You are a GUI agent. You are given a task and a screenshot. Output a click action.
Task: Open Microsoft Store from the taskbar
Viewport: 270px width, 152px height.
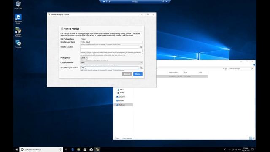tap(85, 149)
